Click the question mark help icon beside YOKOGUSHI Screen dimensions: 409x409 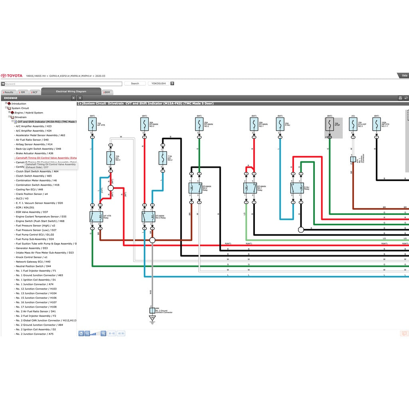coord(172,83)
